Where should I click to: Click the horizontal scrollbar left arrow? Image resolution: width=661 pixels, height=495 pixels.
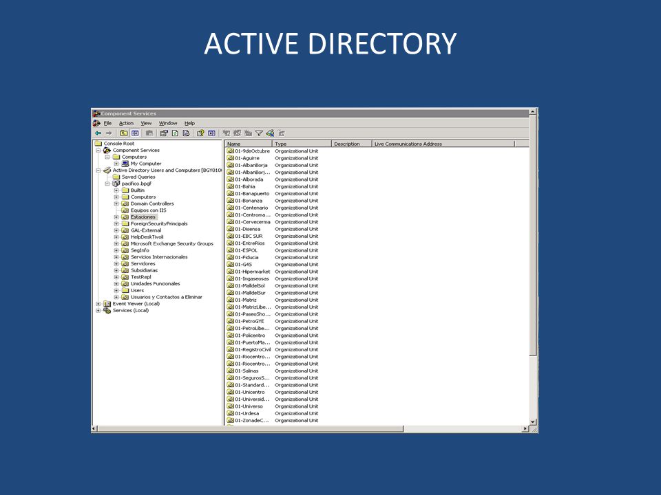(94, 428)
